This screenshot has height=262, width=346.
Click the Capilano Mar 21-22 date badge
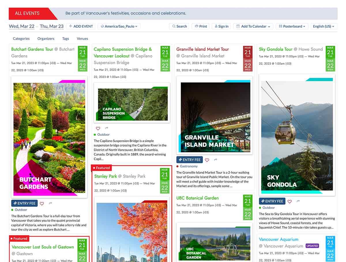click(165, 58)
